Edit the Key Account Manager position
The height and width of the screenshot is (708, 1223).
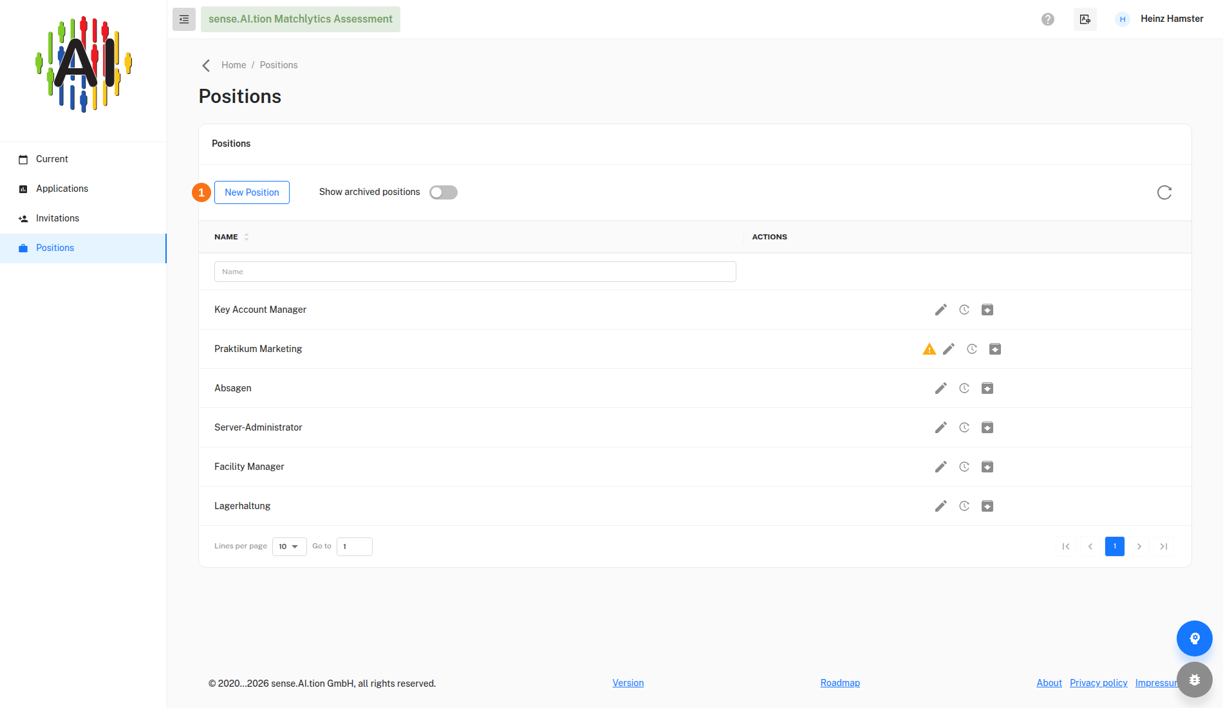(x=941, y=310)
